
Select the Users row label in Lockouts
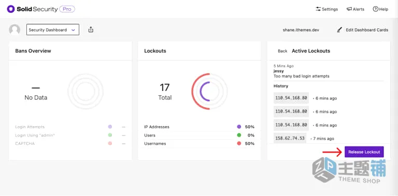pyautogui.click(x=150, y=135)
